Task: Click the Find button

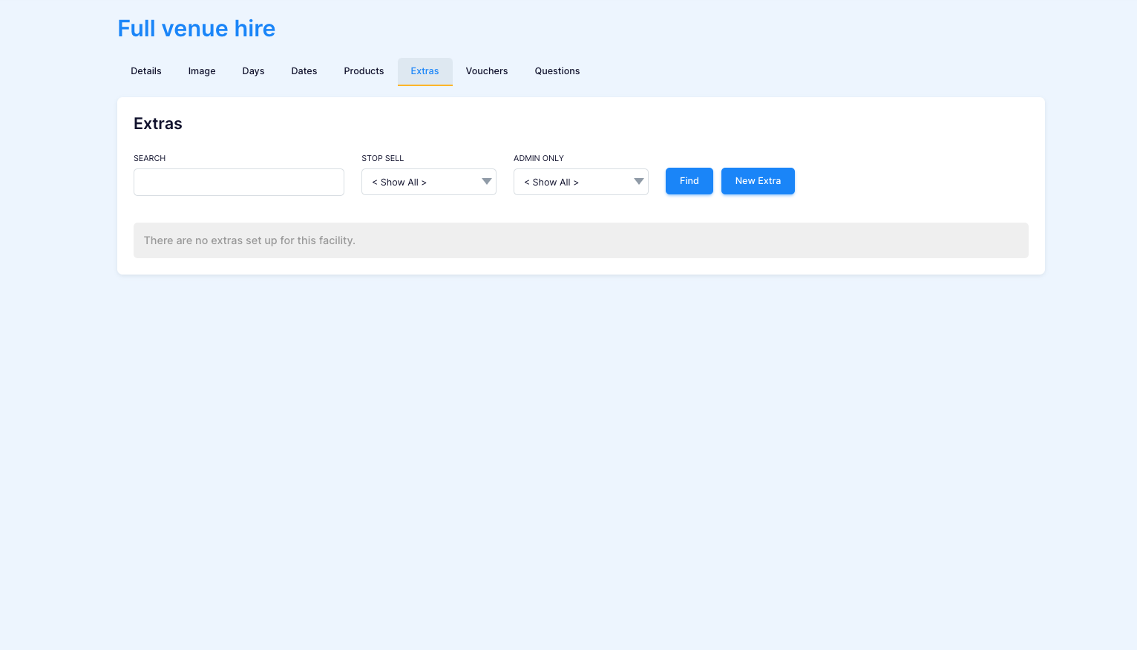Action: point(689,181)
